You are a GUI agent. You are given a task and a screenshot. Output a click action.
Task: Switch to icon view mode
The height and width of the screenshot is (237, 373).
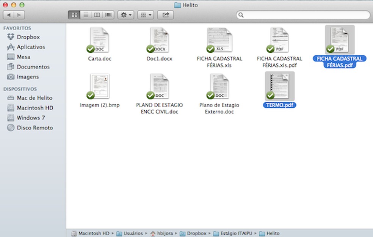click(74, 15)
